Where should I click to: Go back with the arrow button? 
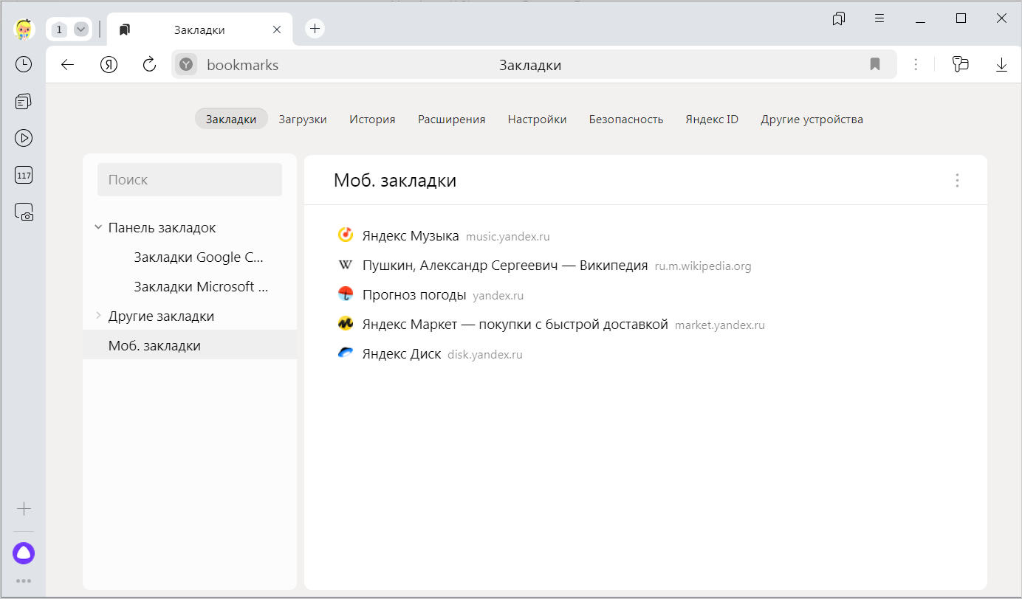(x=67, y=65)
